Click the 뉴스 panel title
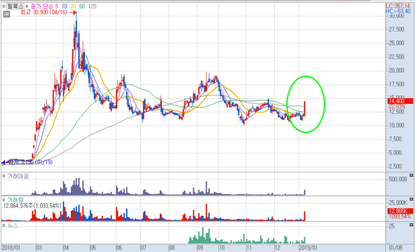The image size is (415, 252). click(x=13, y=225)
